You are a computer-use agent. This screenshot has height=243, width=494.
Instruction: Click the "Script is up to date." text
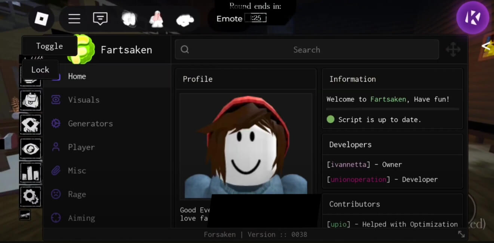click(380, 120)
